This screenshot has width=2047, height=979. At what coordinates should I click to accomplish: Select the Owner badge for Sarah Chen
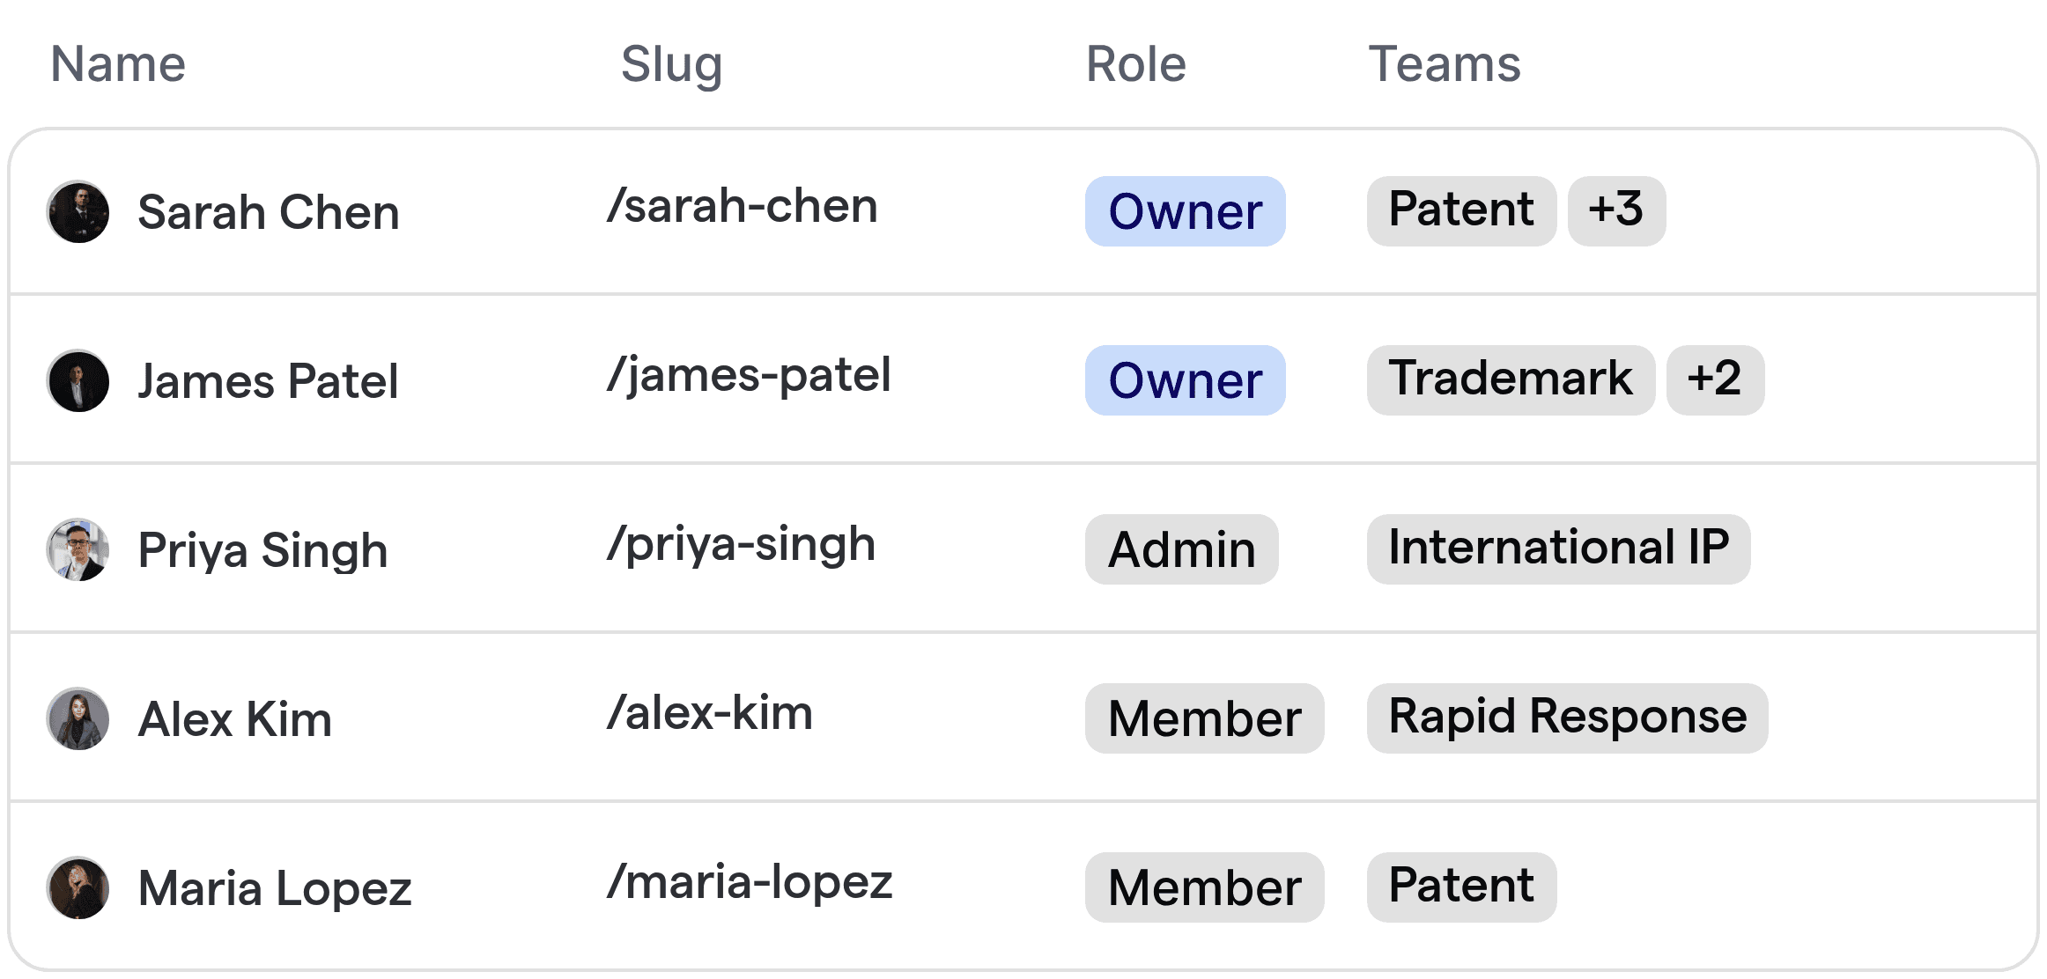(x=1184, y=211)
